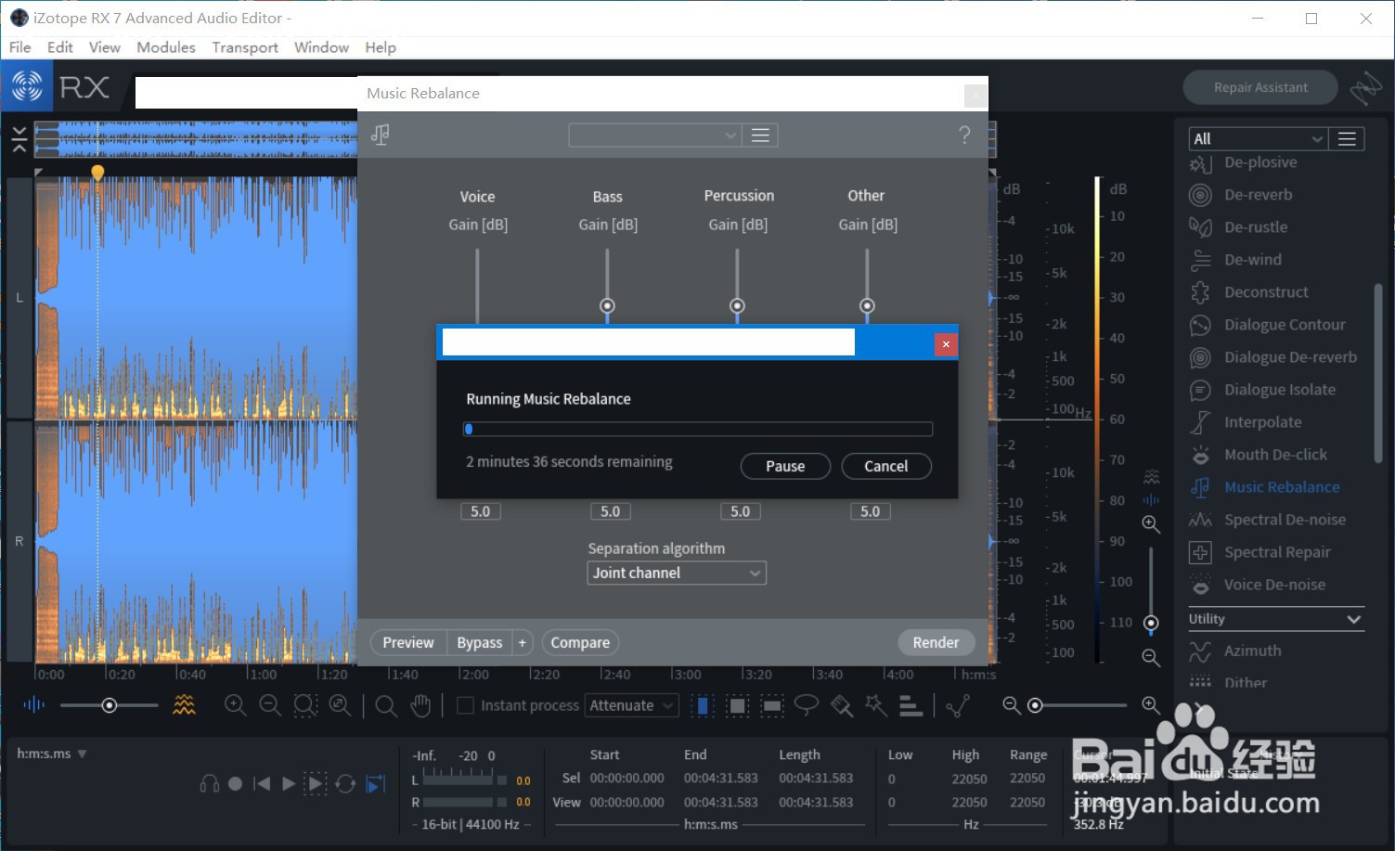Click the Help menu

point(380,47)
